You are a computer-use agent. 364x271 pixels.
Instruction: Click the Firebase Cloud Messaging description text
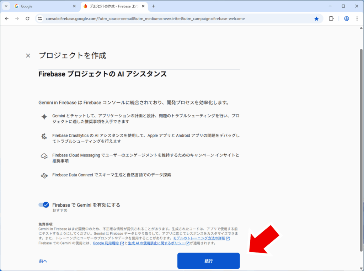146,158
